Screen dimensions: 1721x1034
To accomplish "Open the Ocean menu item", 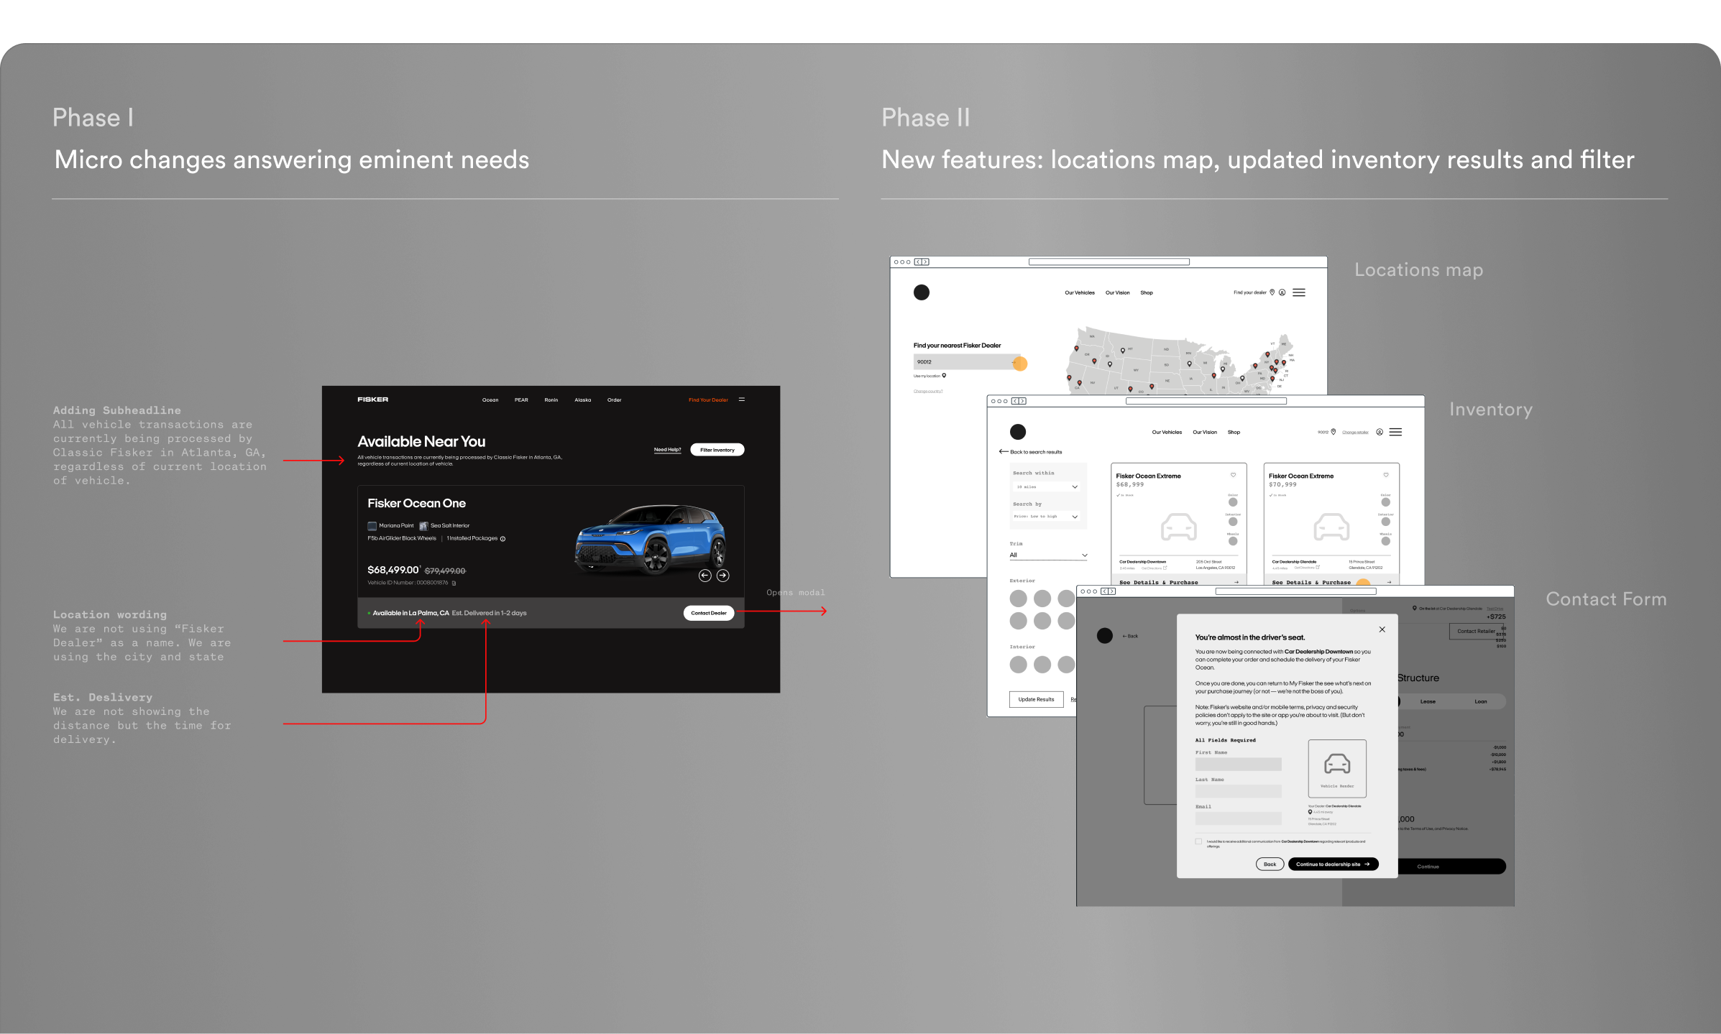I will (490, 400).
